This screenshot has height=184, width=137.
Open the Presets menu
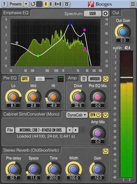click(15, 4)
